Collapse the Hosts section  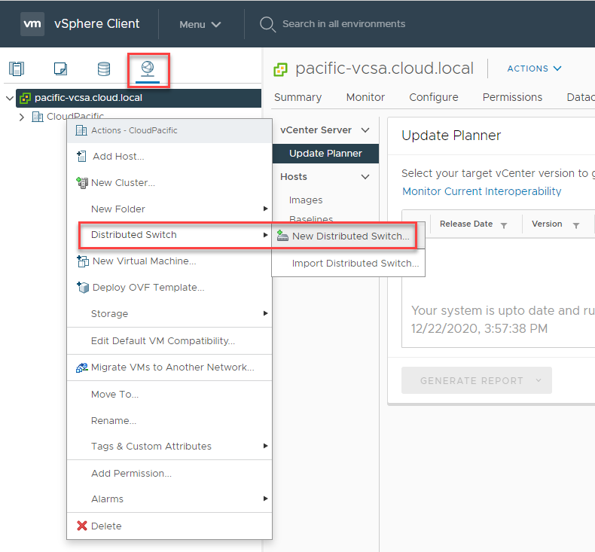(365, 177)
